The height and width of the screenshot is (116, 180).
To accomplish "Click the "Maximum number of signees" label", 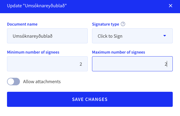I will [x=118, y=52].
